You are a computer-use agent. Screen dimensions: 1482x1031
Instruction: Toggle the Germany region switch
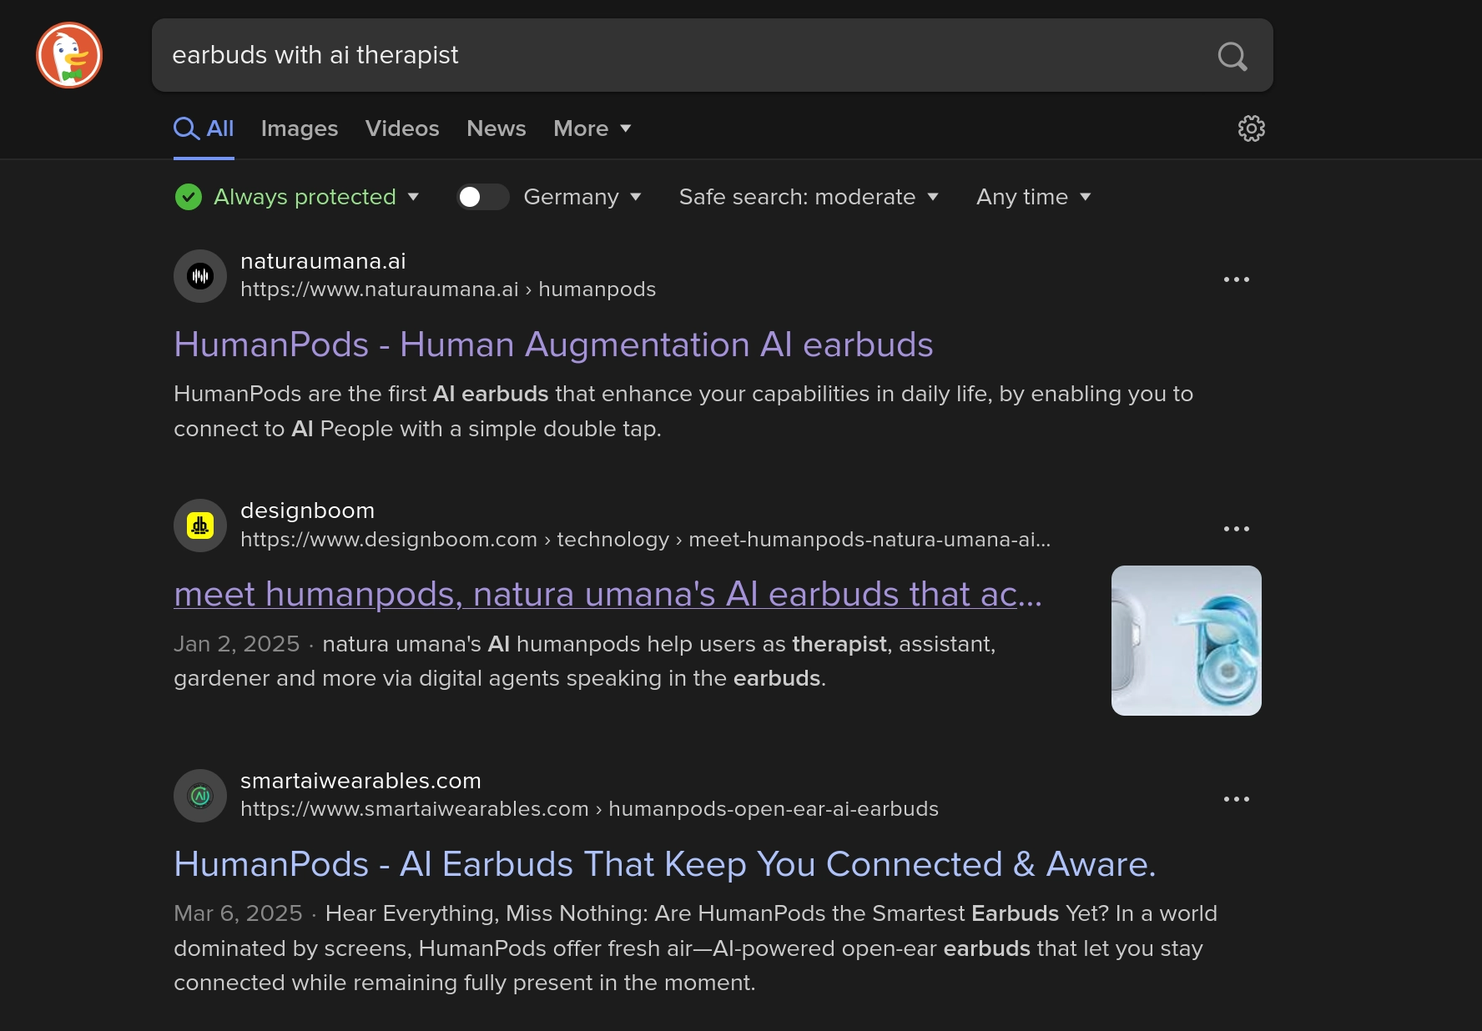483,197
